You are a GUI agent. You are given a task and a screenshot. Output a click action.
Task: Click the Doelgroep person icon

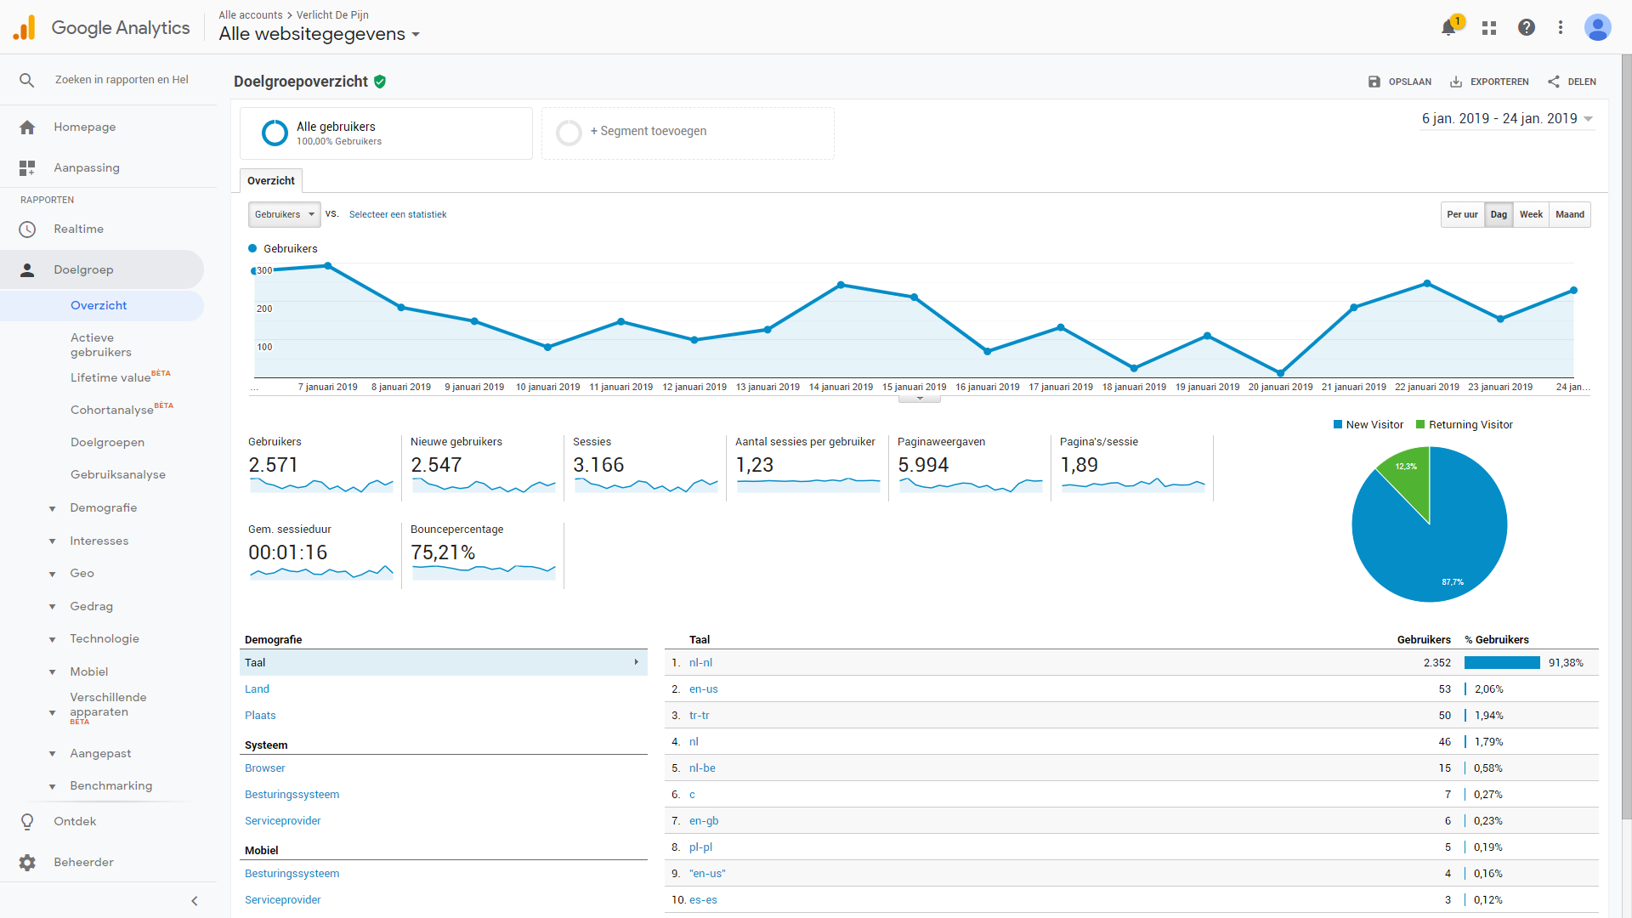(x=27, y=270)
